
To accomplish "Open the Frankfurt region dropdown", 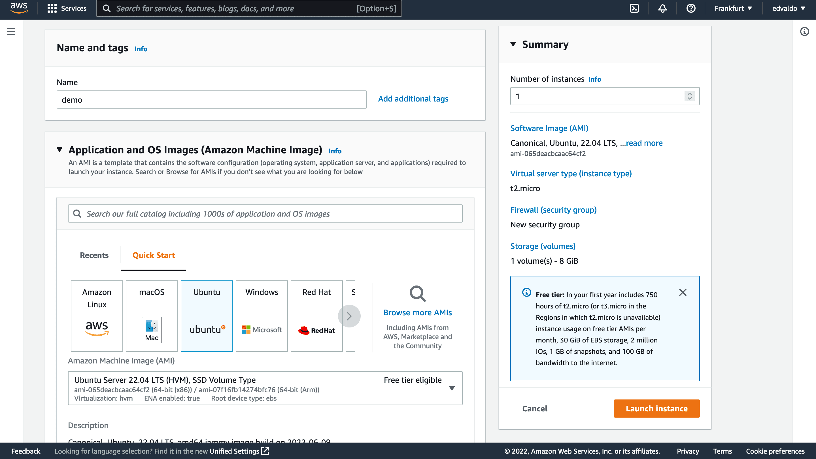I will [733, 8].
